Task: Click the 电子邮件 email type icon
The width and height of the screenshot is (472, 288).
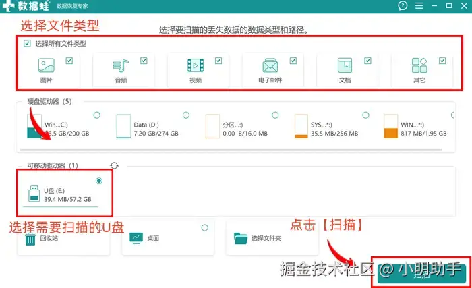Action: tap(270, 65)
